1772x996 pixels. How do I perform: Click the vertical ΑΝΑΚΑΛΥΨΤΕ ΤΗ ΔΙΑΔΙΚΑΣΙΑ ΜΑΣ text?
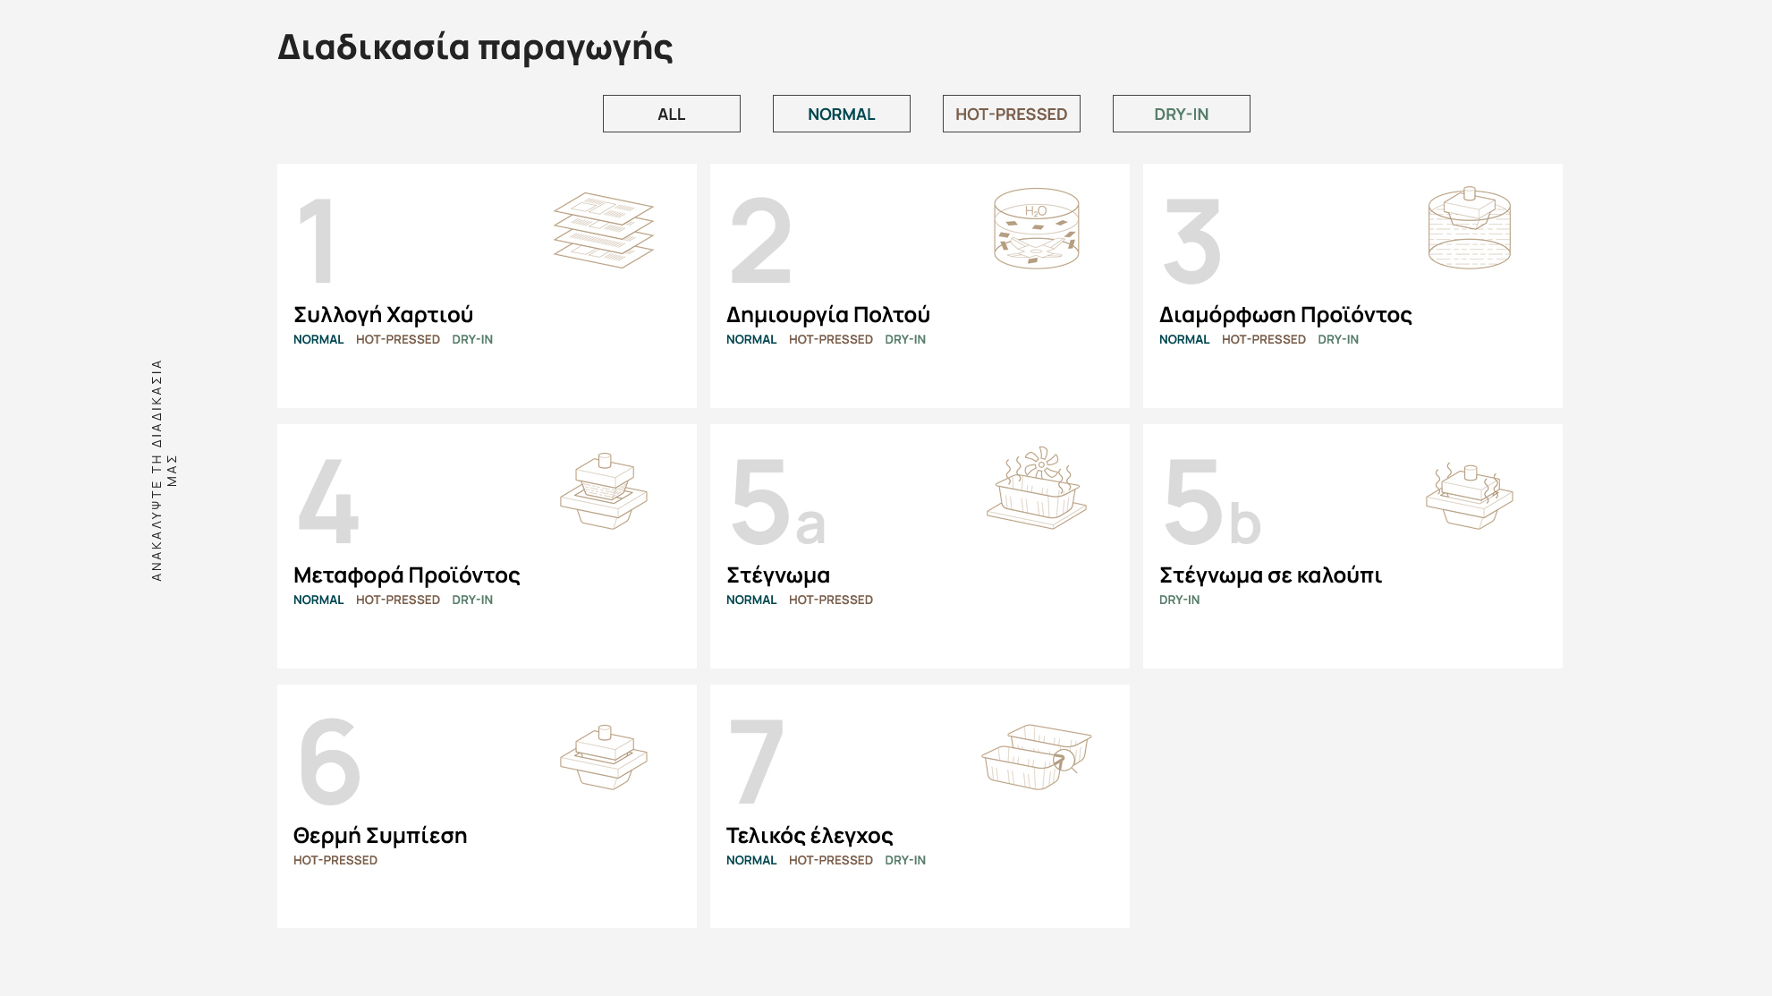164,471
